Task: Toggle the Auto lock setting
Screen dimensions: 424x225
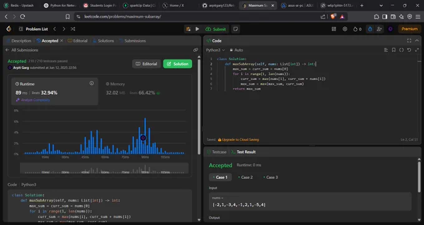Action: pyautogui.click(x=236, y=50)
